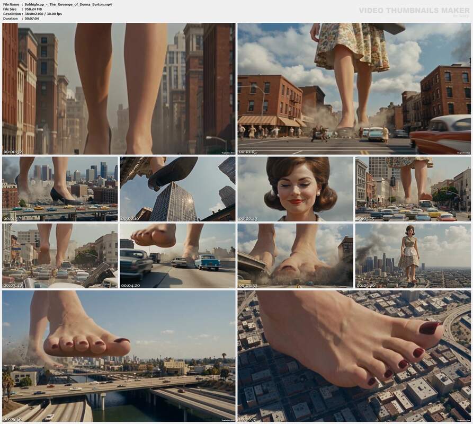Open the thumbnail at 00:00:32
Screen dimensions: 473x424
pyautogui.click(x=119, y=89)
